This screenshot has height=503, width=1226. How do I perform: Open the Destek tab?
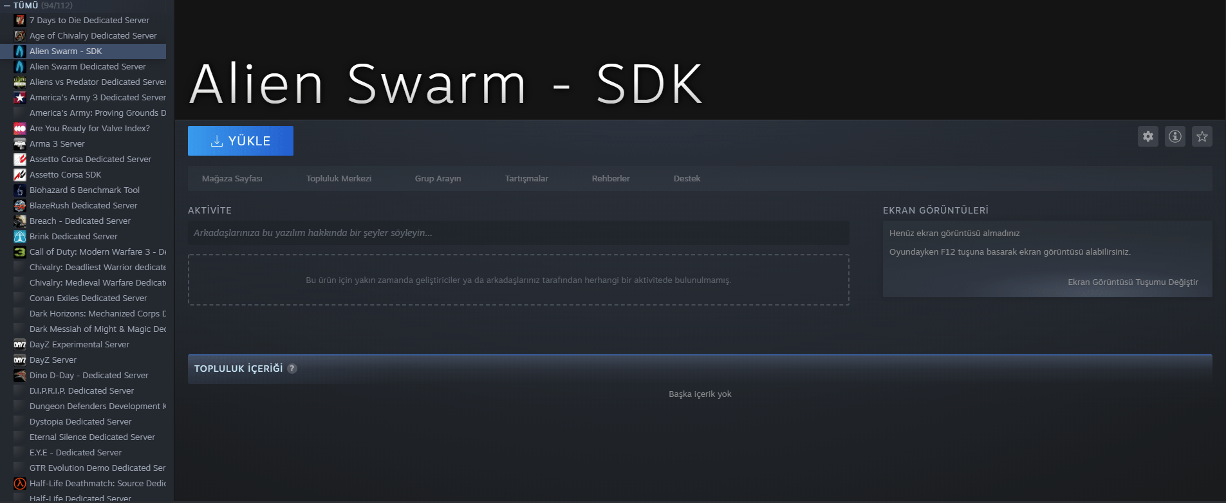(687, 178)
